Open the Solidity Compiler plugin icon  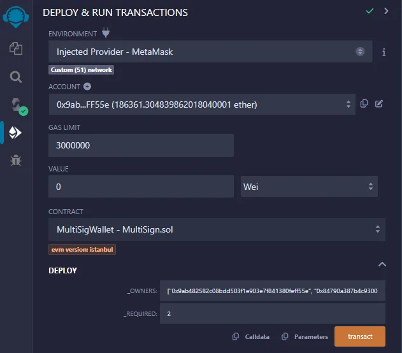(16, 105)
